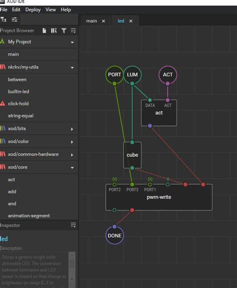
Task: Select the act node on canvas
Action: pyautogui.click(x=159, y=113)
